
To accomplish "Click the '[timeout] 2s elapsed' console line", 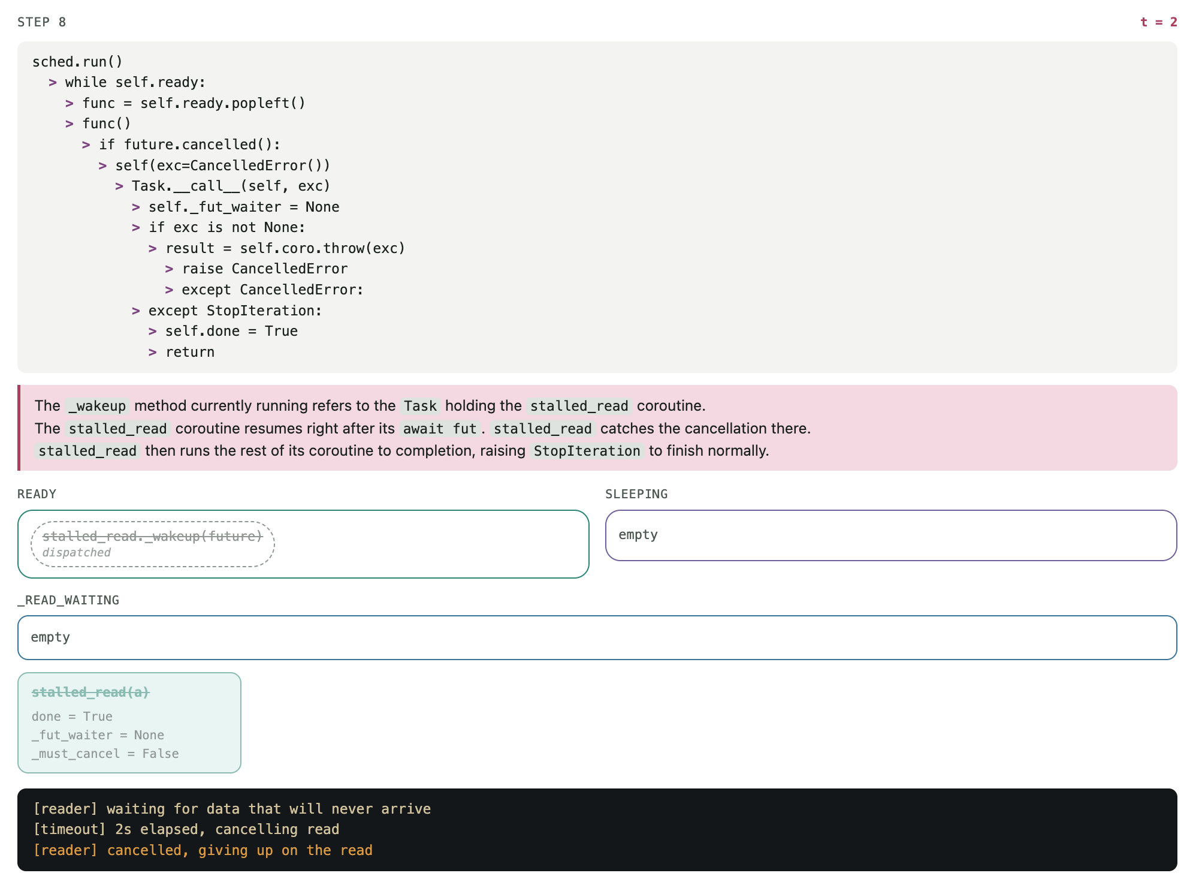I will (186, 829).
